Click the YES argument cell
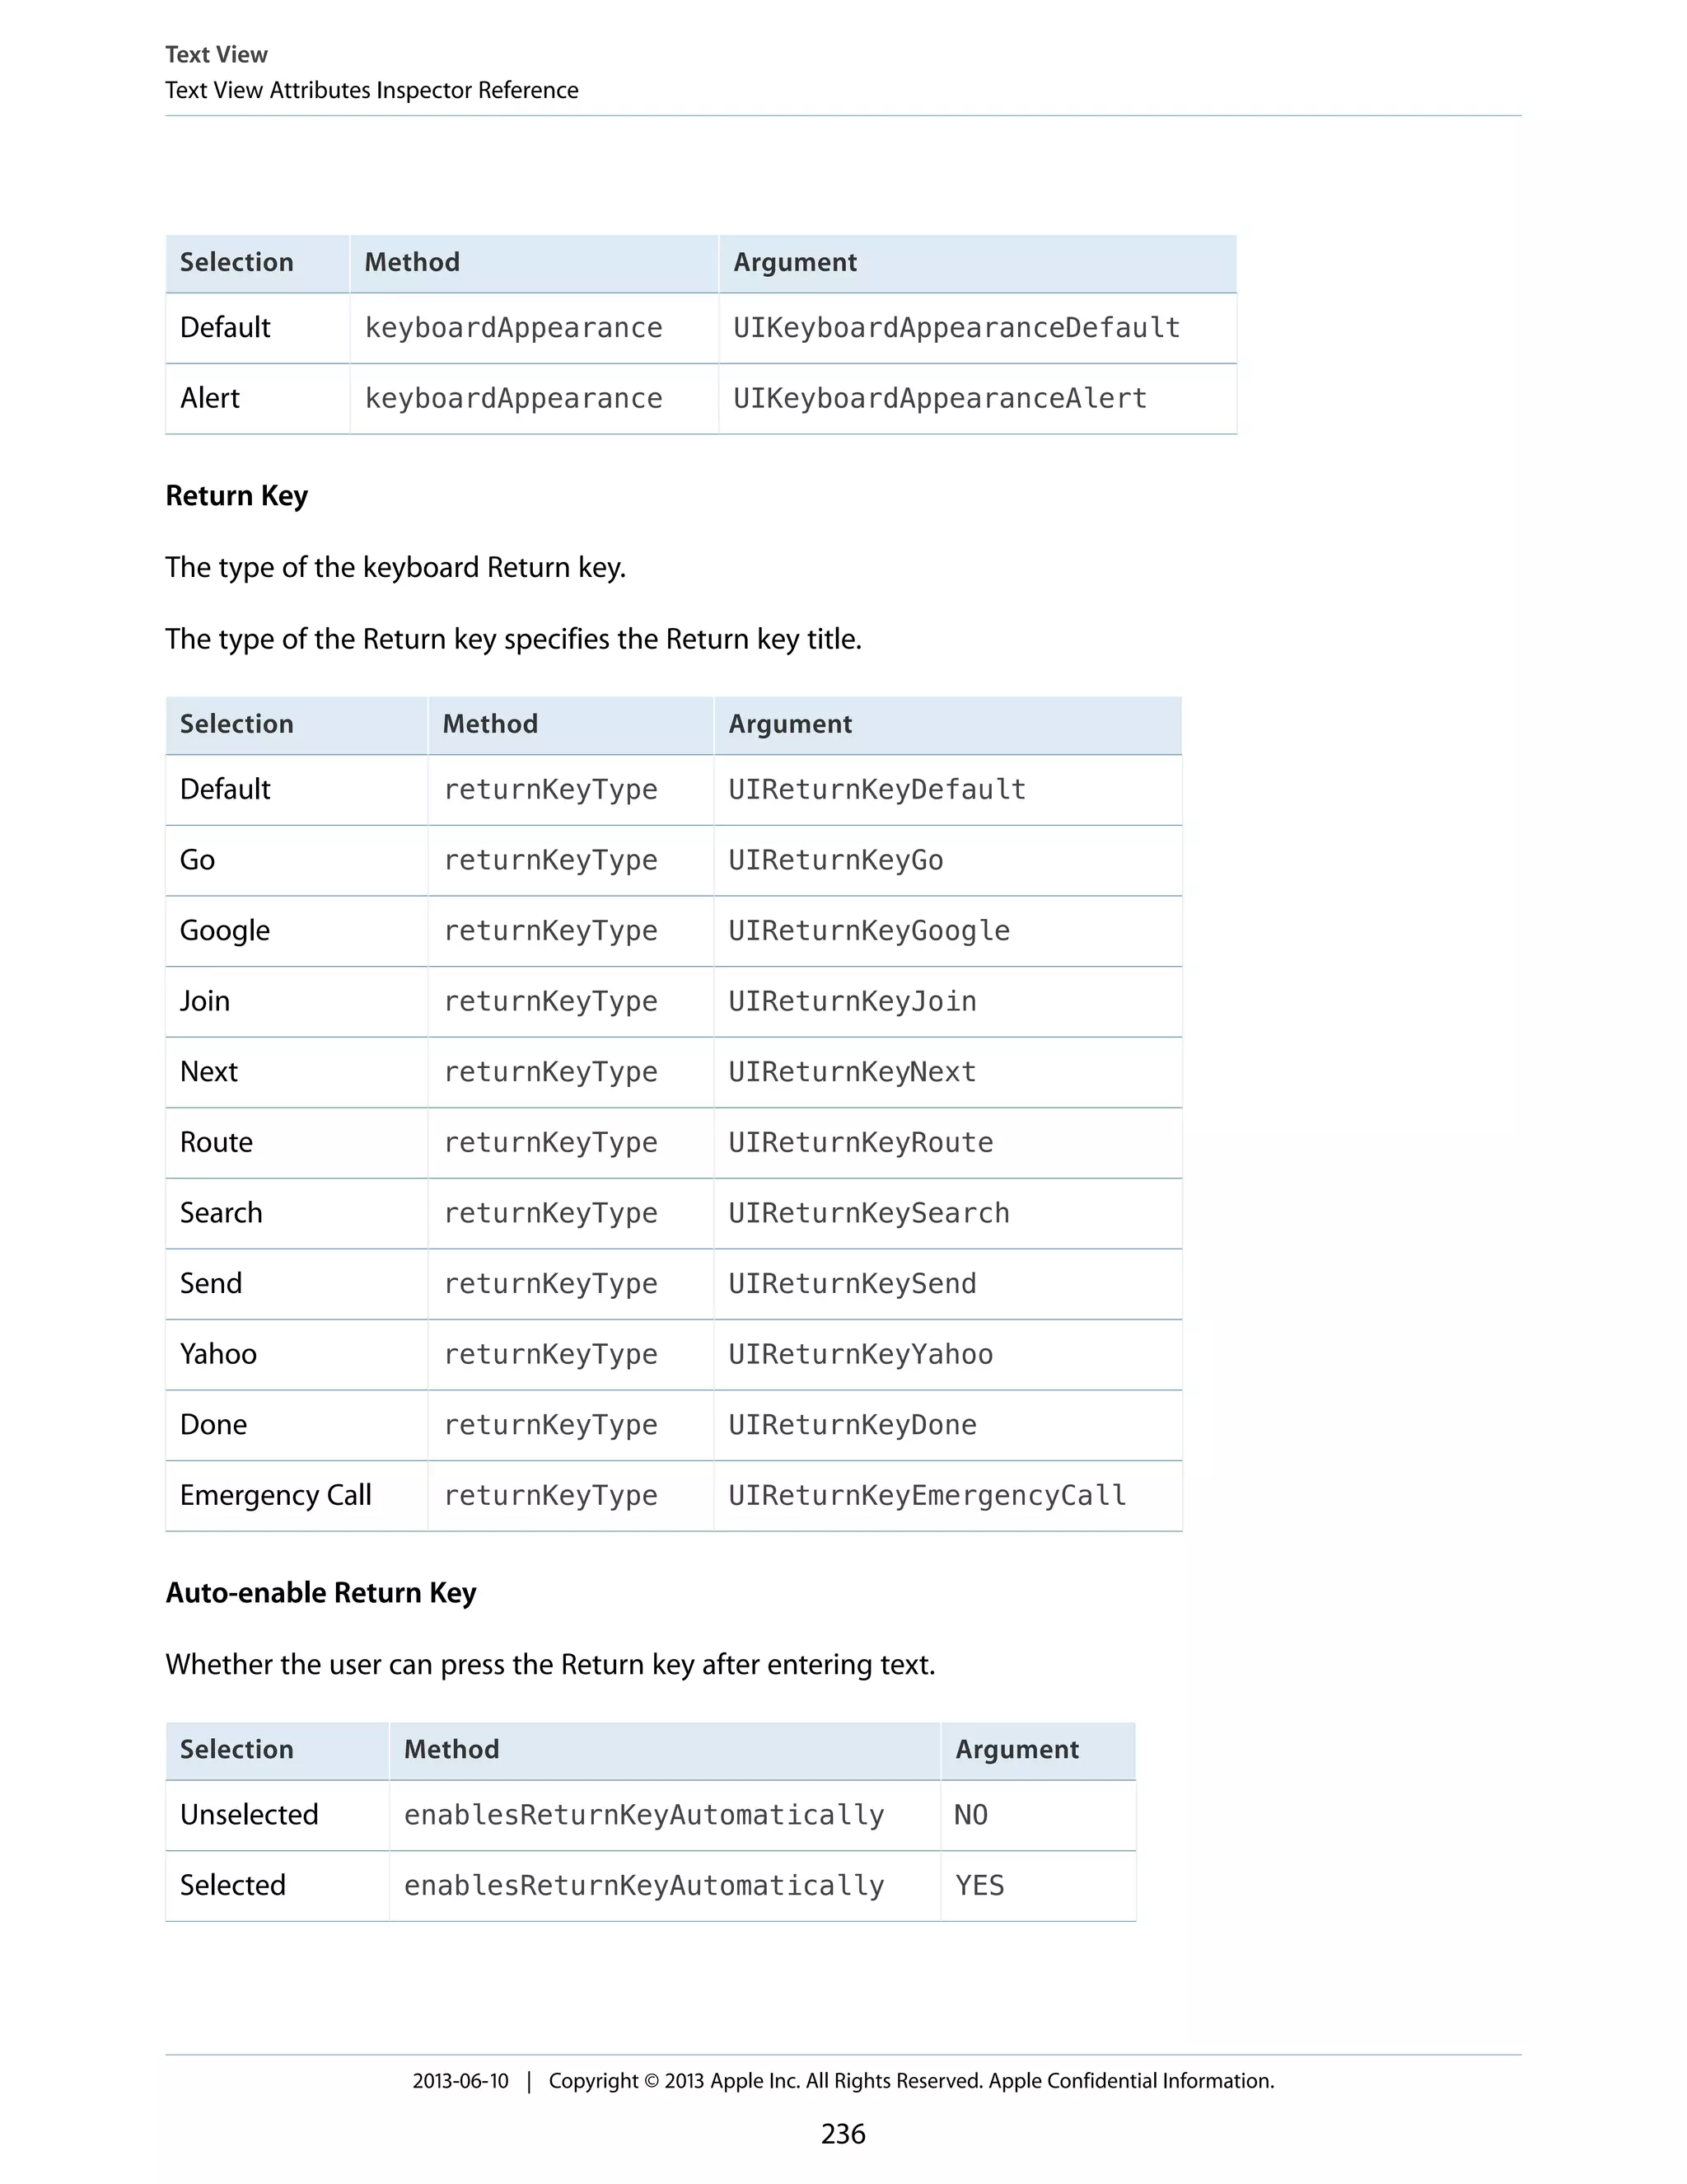 point(979,1885)
